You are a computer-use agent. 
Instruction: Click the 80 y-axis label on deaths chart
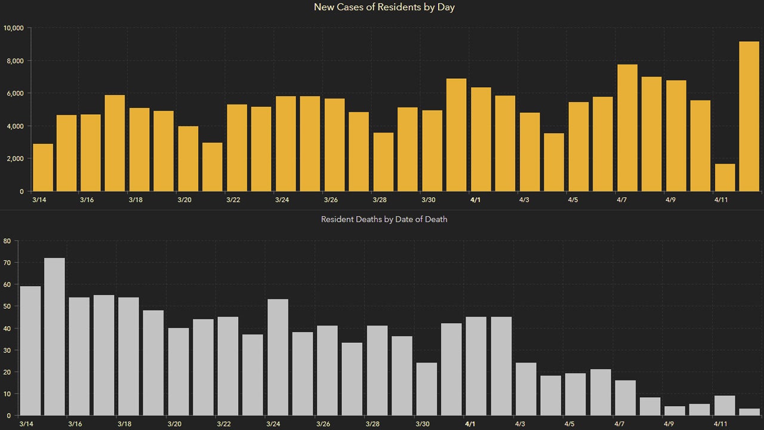click(x=7, y=241)
